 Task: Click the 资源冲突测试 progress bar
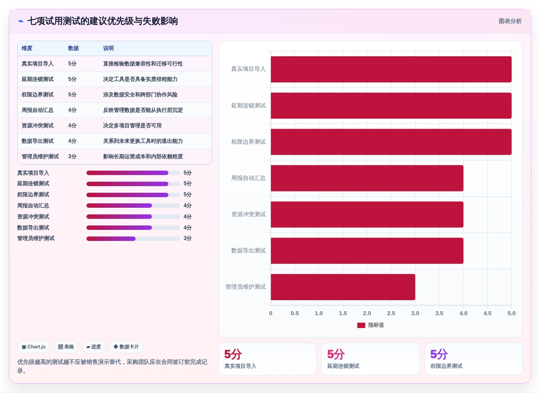point(133,217)
